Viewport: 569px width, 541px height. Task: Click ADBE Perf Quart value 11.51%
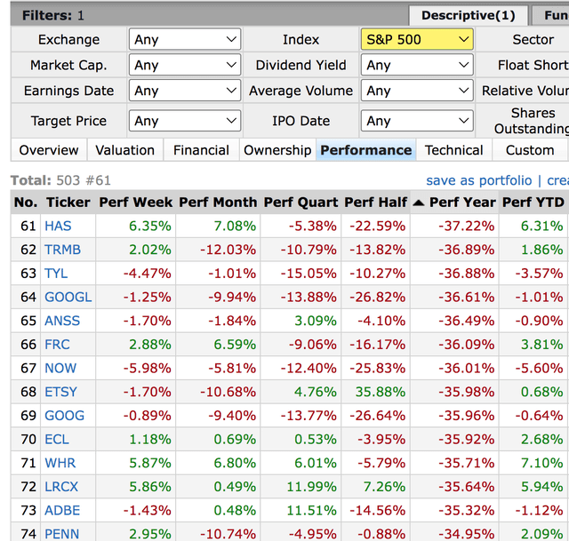pyautogui.click(x=312, y=510)
